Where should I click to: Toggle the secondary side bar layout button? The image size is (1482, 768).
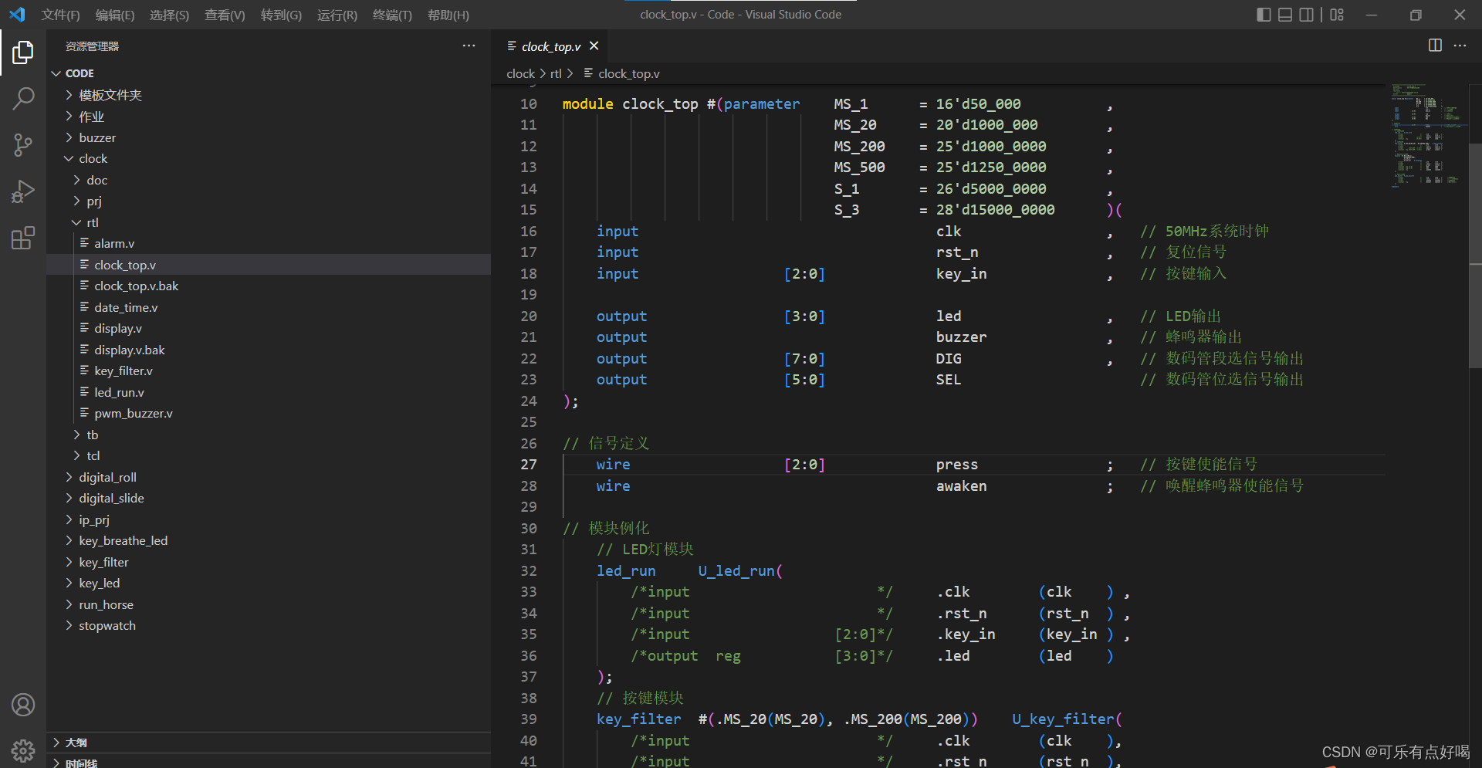pos(1306,15)
